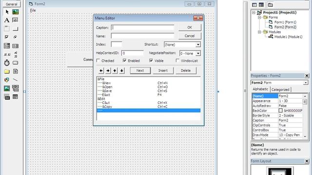Indent menu item with right arrow button
The height and width of the screenshot is (175, 312).
(x=108, y=70)
